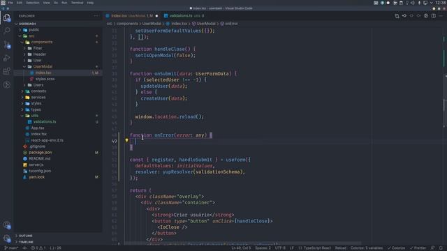
Task: Click the system tray volume icon
Action: 413,3
